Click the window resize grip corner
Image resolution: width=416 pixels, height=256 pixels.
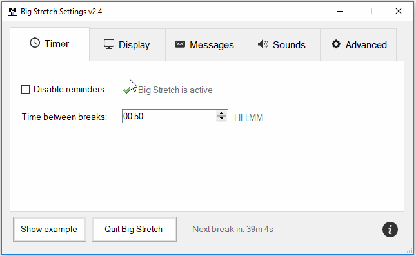(x=410, y=250)
